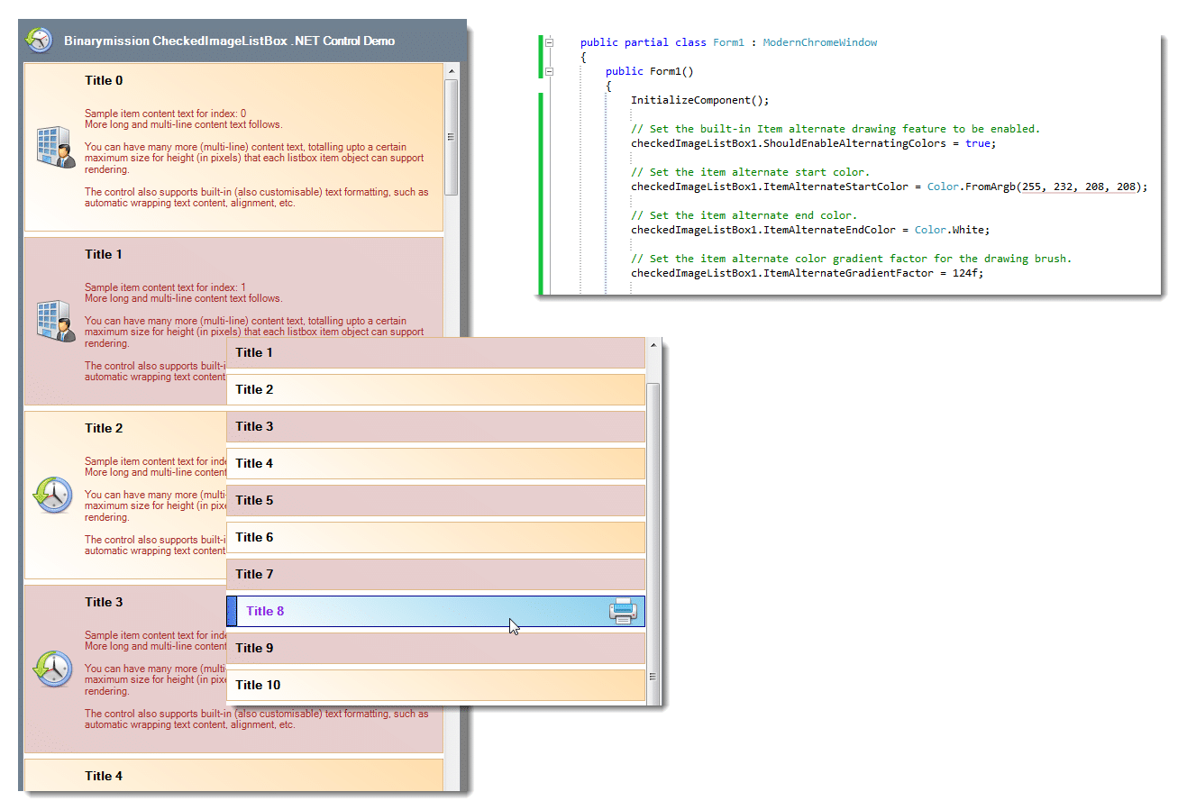
Task: Collapse the Form1() constructor code block
Action: click(550, 71)
